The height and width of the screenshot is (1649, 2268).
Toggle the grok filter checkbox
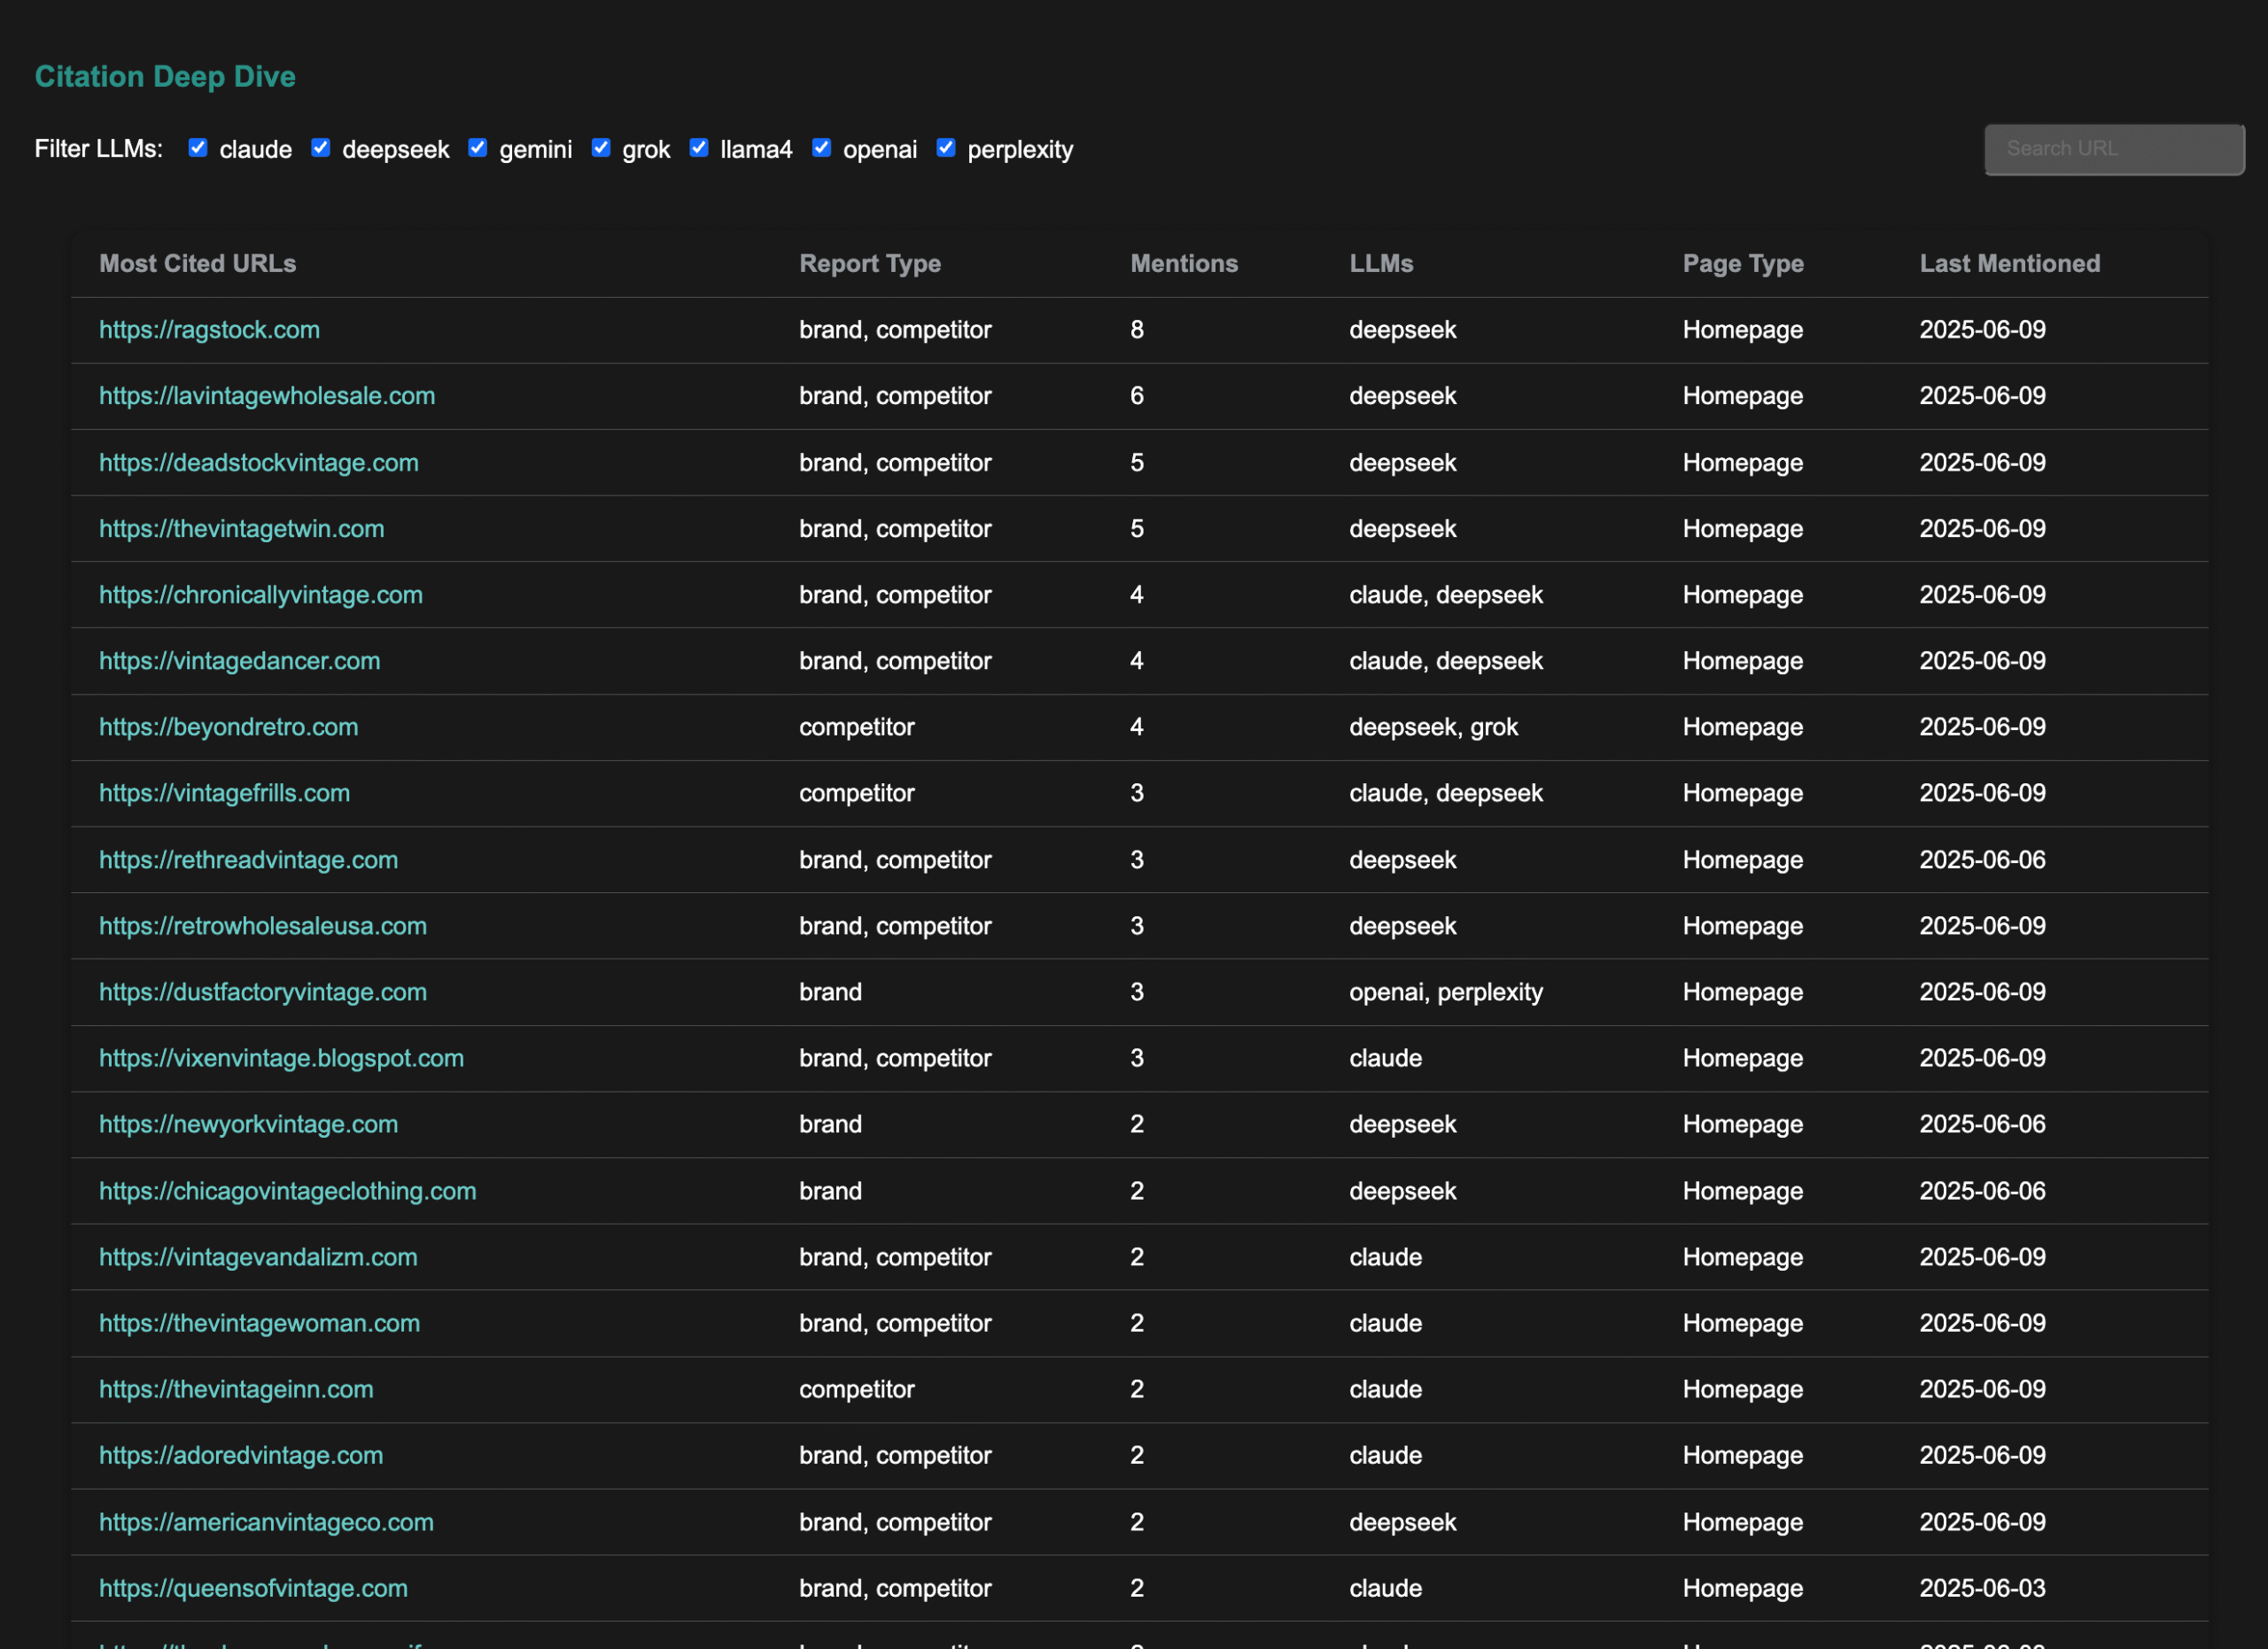pos(601,148)
